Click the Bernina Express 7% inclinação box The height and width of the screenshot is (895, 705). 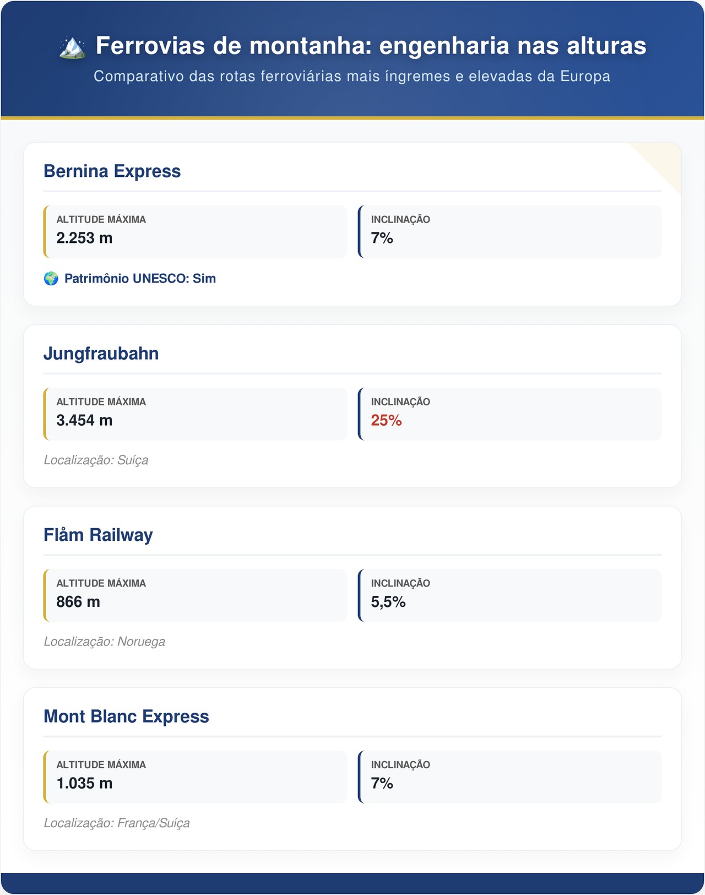pos(510,231)
